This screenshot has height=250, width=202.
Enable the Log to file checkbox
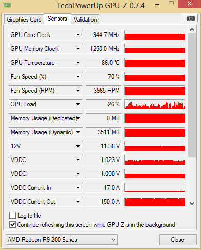12,215
